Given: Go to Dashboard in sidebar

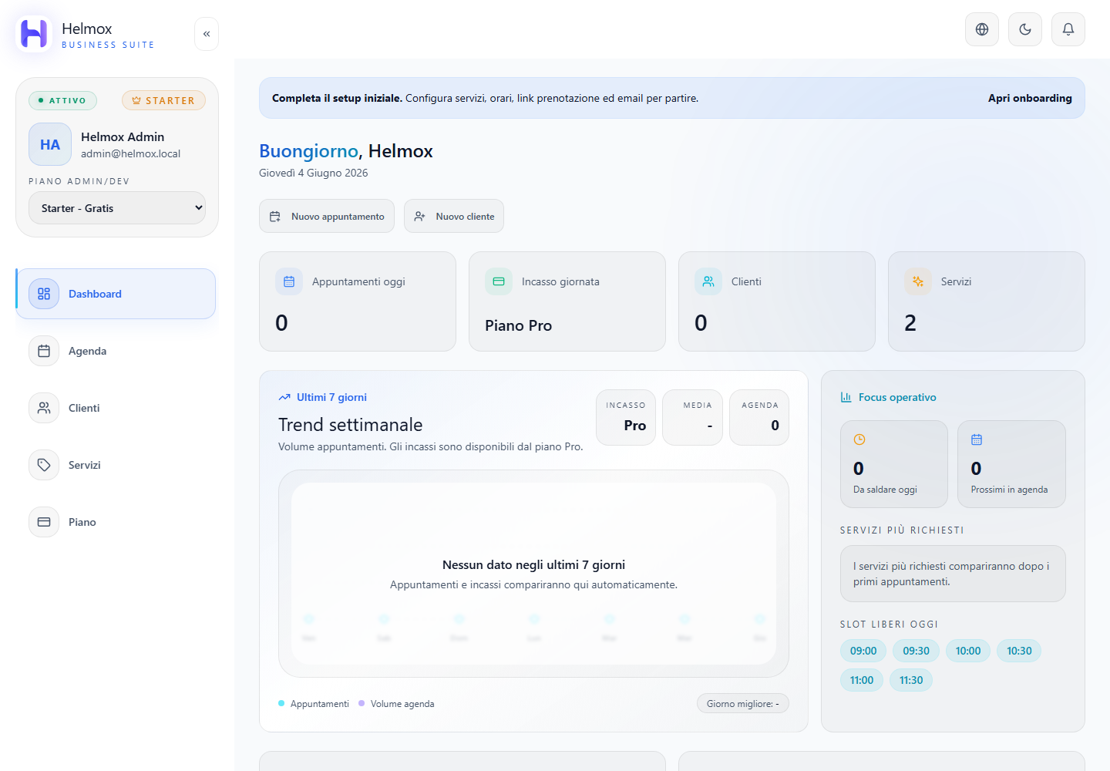Looking at the screenshot, I should [x=116, y=294].
